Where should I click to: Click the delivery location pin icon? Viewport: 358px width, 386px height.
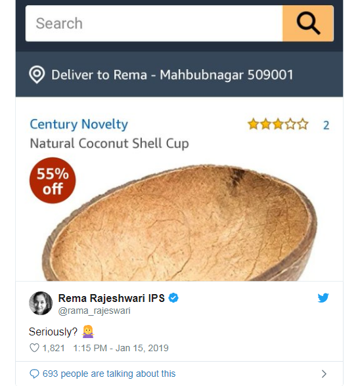coord(37,75)
